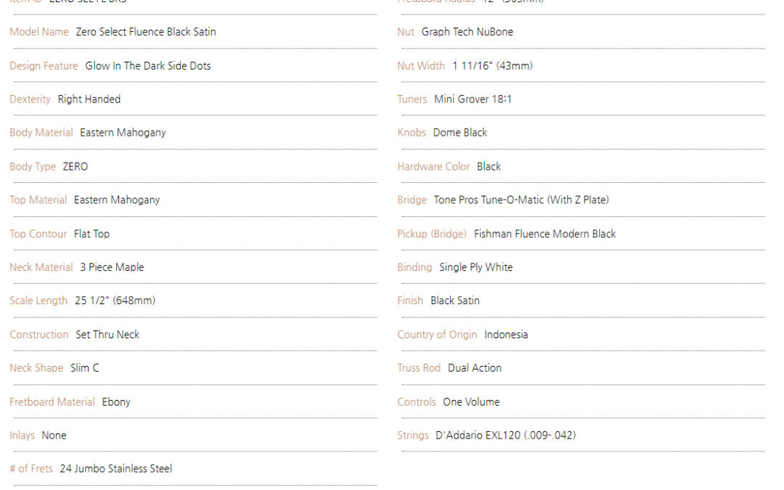The height and width of the screenshot is (490, 784).
Task: Click the Country of Origin Indonesia value
Action: [506, 335]
